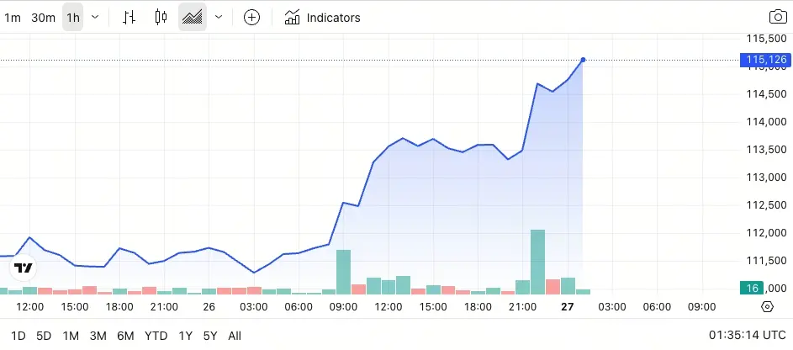This screenshot has width=793, height=350.
Task: Click the TradingView logo on chart
Action: click(x=24, y=268)
